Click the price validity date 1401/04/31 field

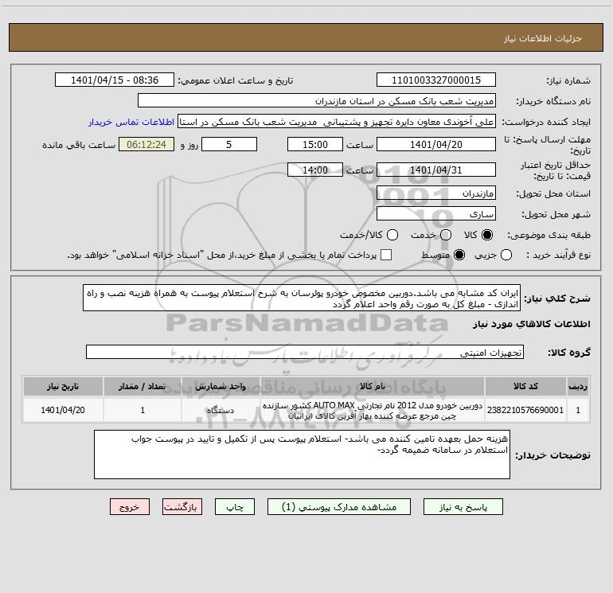(436, 170)
